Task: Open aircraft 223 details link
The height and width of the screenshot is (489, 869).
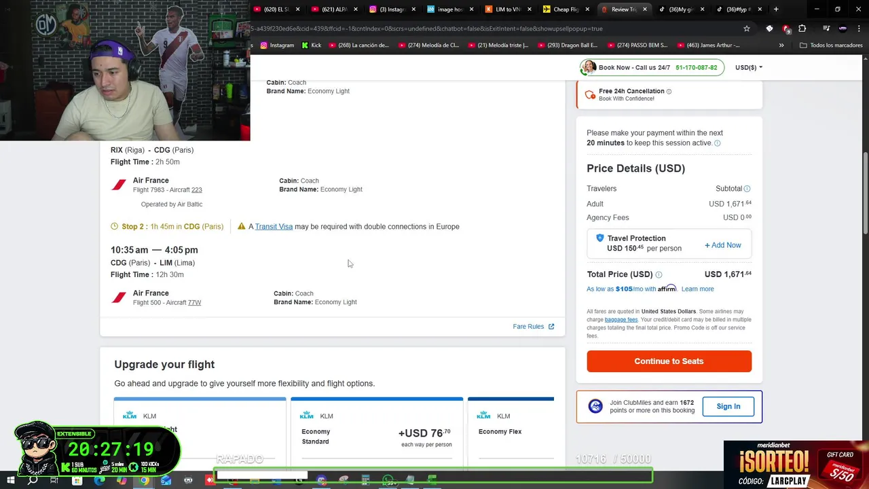Action: click(196, 190)
